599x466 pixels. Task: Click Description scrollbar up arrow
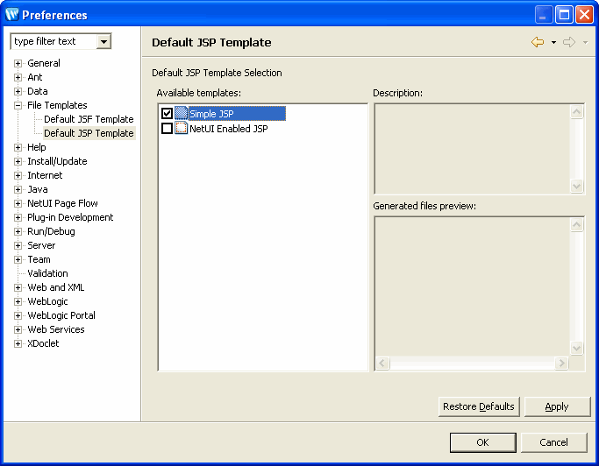[x=576, y=112]
